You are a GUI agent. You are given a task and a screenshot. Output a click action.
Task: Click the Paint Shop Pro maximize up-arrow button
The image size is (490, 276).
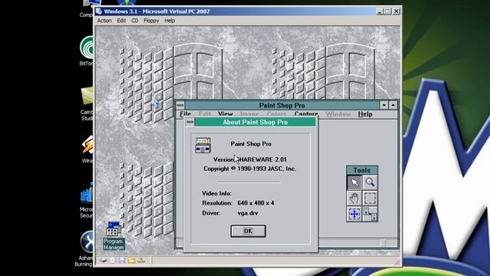coord(393,105)
